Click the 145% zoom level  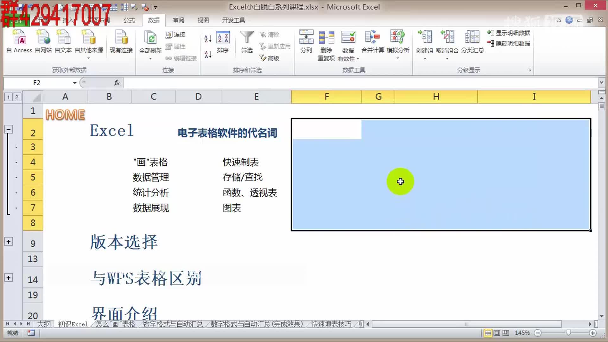pos(522,333)
